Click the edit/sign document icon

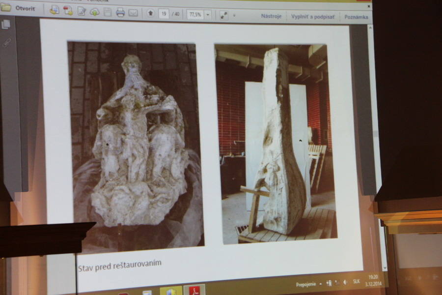pyautogui.click(x=82, y=11)
